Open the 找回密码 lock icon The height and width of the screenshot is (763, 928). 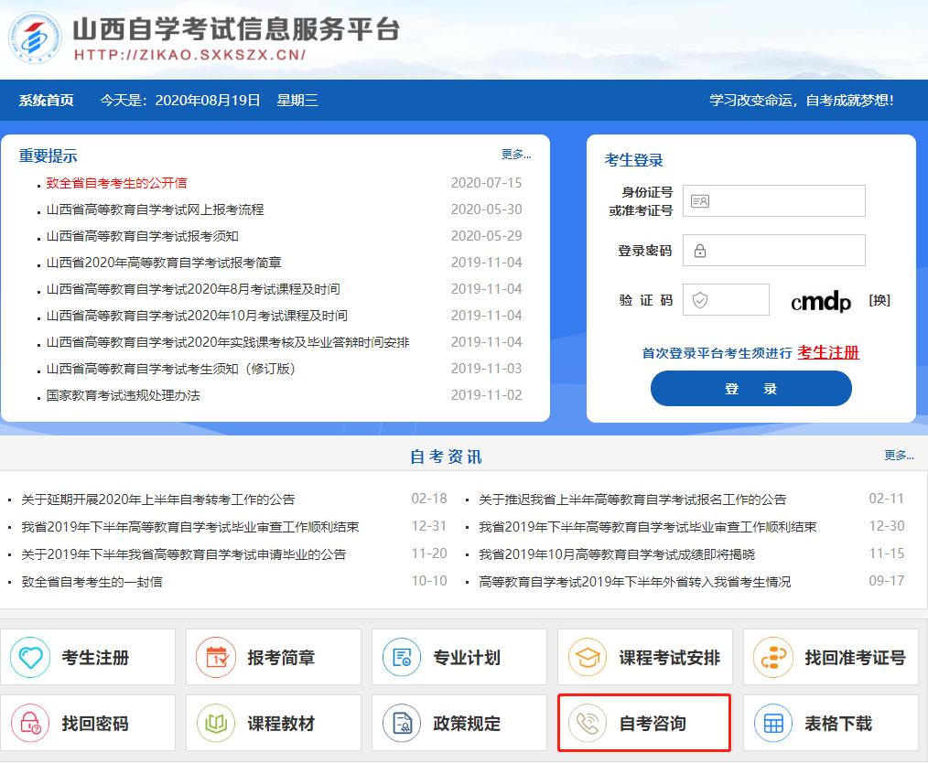30,722
